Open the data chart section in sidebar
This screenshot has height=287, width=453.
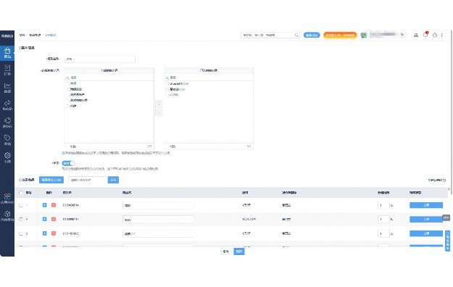[x=7, y=88]
